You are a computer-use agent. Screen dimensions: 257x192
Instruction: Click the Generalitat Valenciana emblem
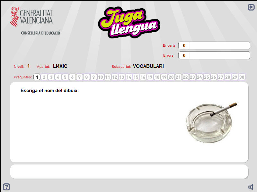14,17
